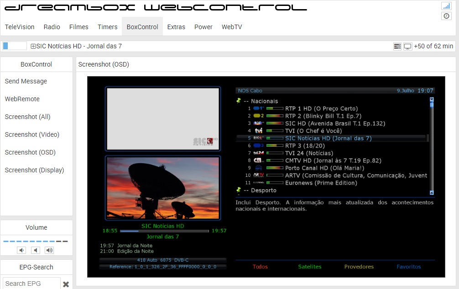Image resolution: width=459 pixels, height=289 pixels.
Task: Click the yellow 'Provedores' label
Action: (x=359, y=267)
